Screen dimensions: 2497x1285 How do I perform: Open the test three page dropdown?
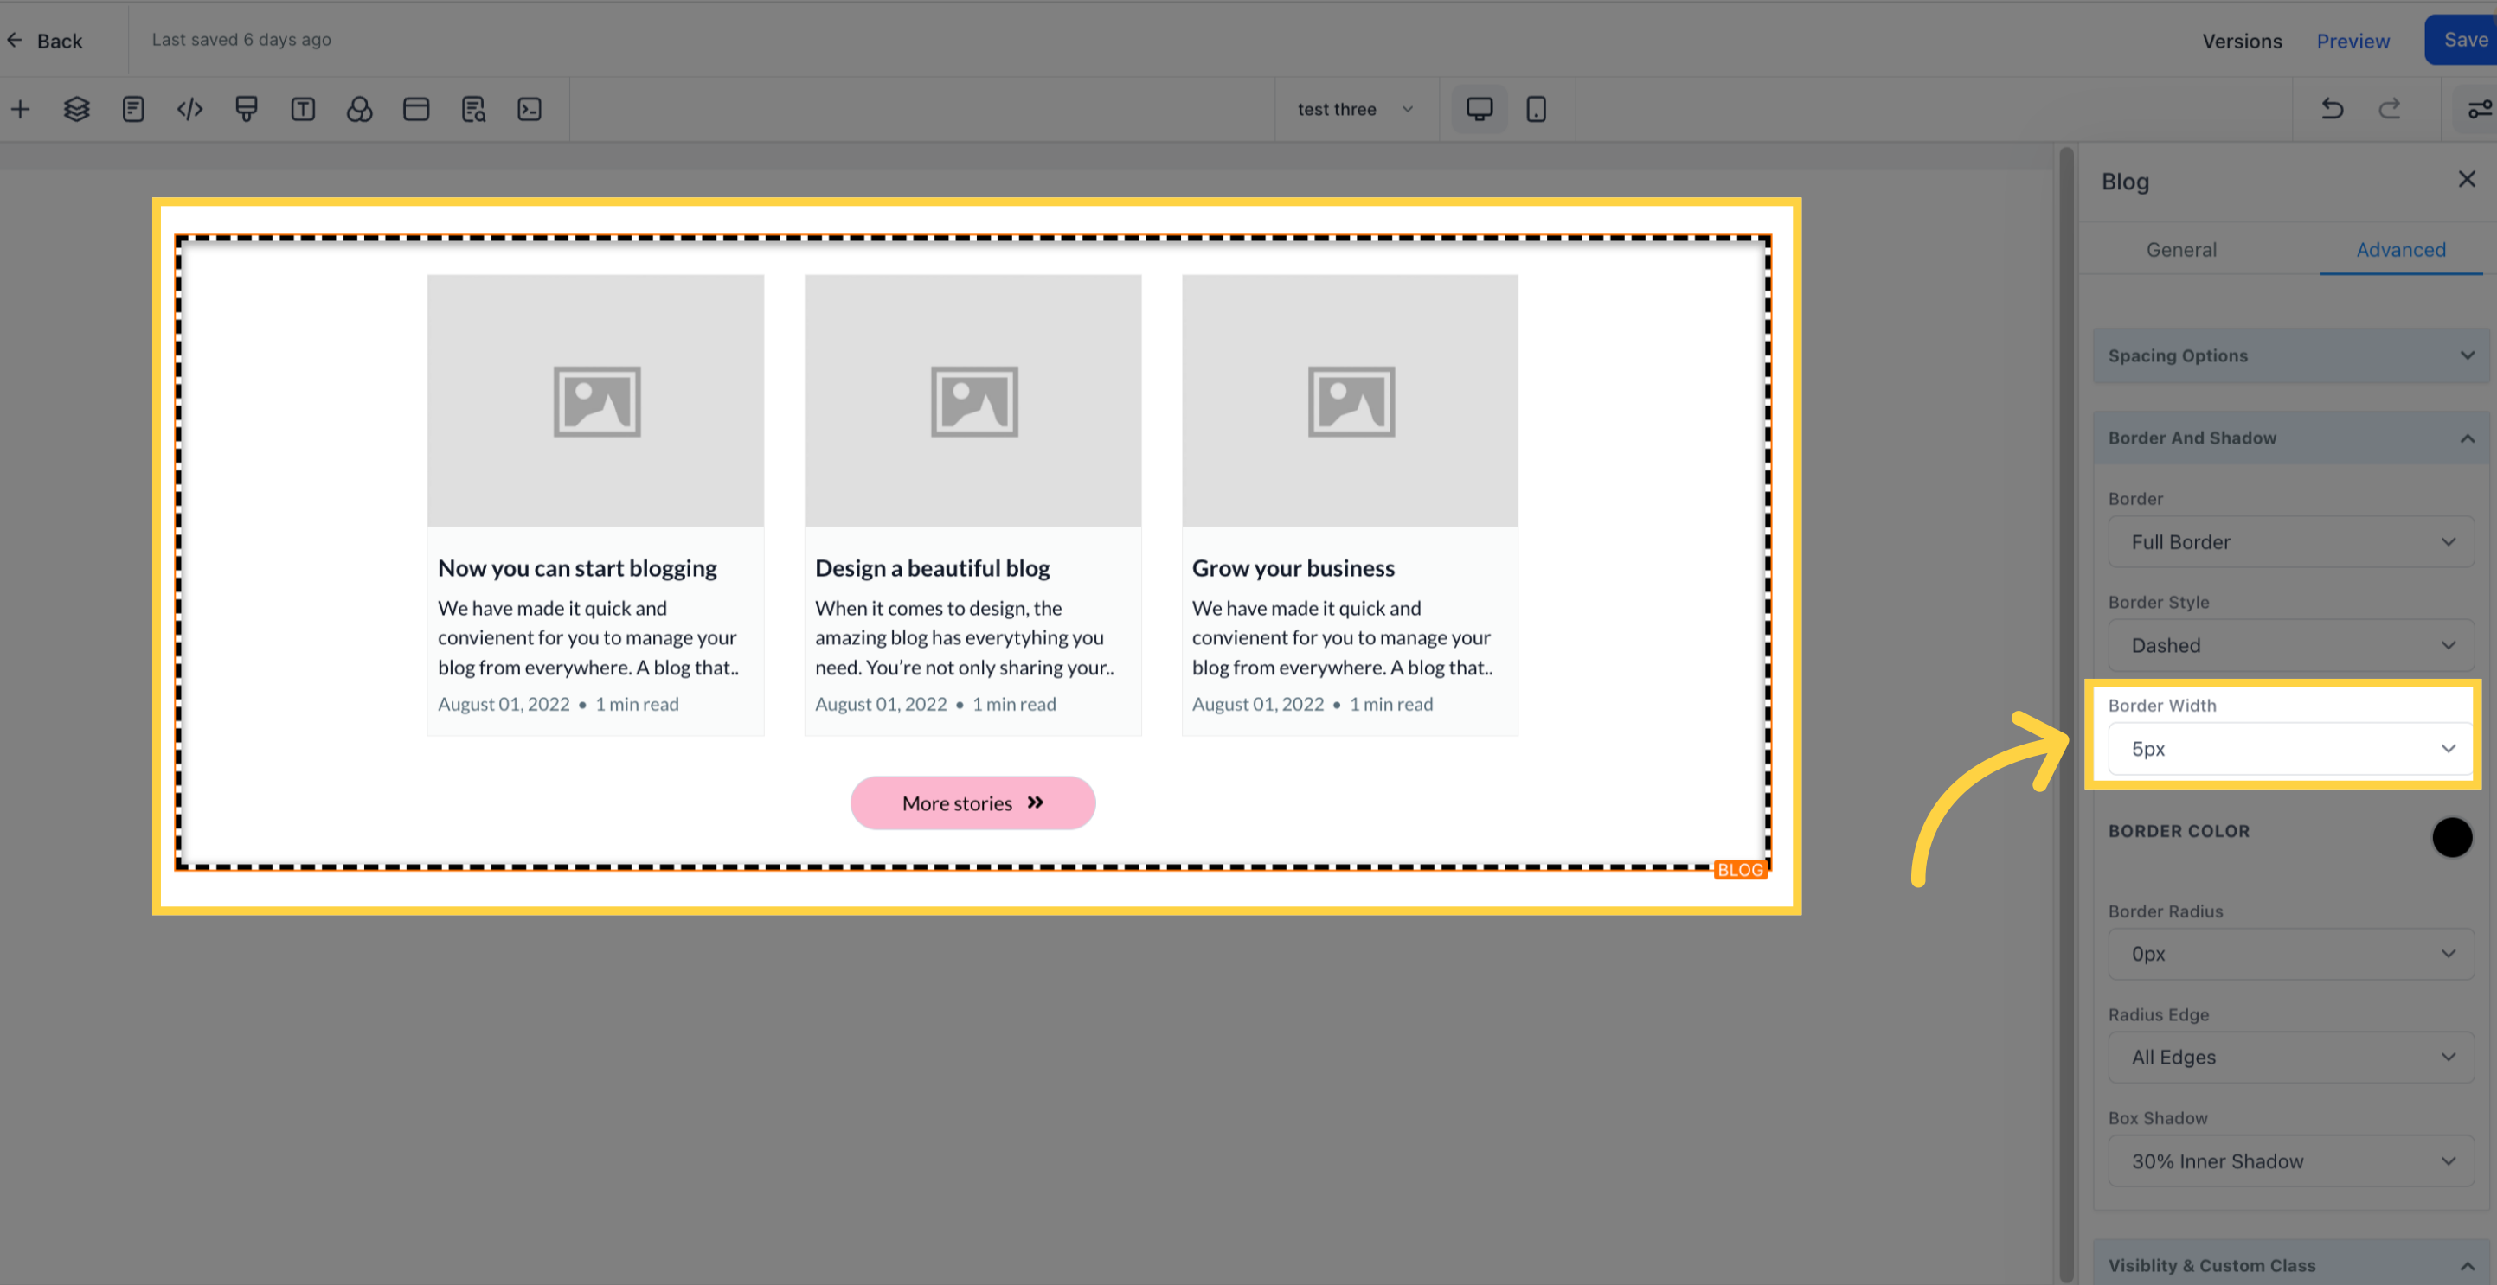coord(1355,110)
